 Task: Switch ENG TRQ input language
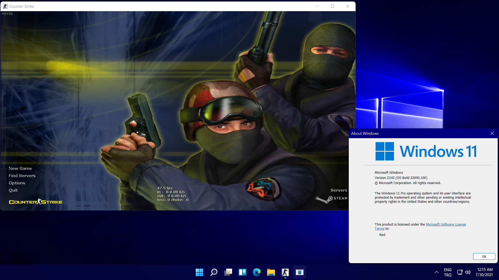tap(448, 272)
